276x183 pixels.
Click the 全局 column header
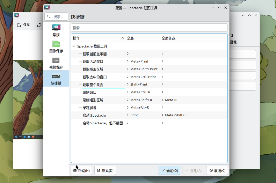point(142,38)
